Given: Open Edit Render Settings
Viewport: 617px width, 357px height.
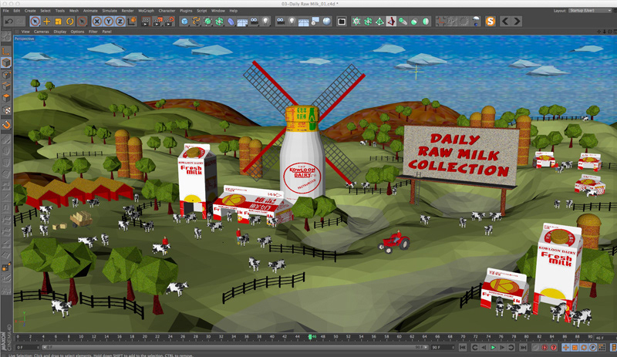Looking at the screenshot, I should coord(169,22).
